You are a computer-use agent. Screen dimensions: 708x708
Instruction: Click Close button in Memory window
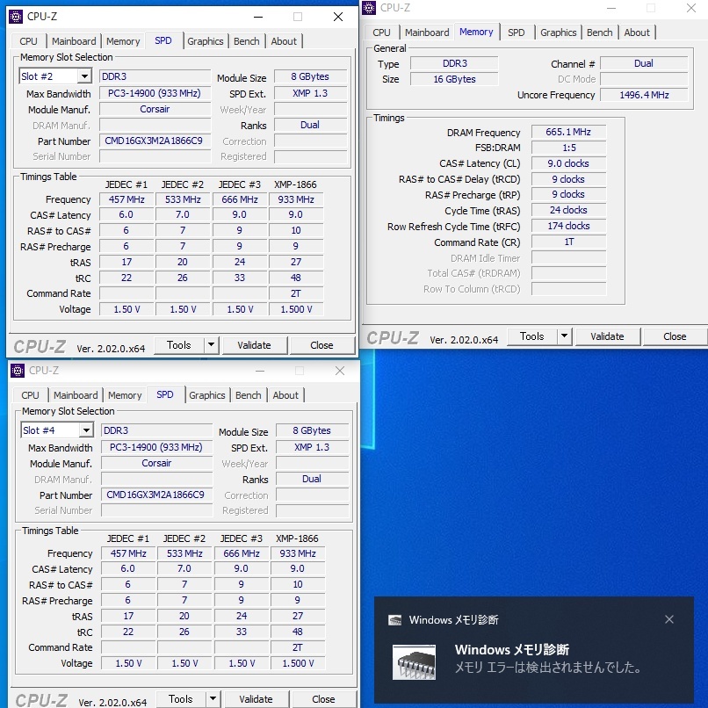pos(675,336)
